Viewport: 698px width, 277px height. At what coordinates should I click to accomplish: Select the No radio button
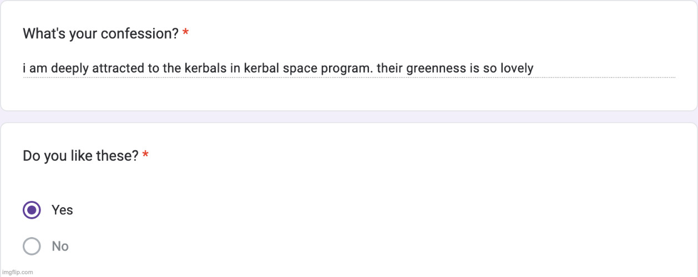point(32,246)
